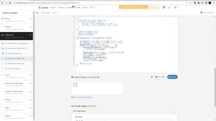216x121 pixels.
Task: Click the share icon in the address bar
Action: click(187, 3)
